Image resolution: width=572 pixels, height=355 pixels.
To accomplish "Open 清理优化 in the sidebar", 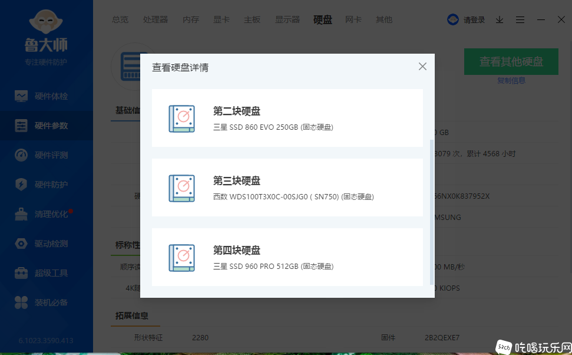I will click(47, 214).
